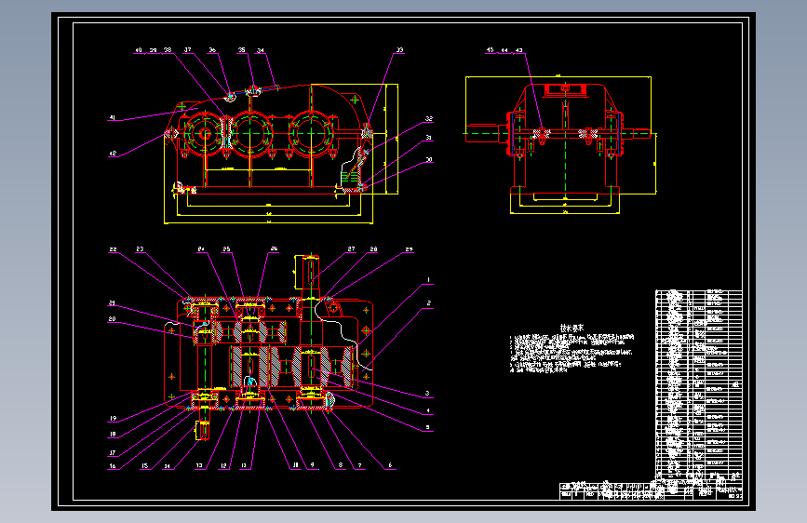Select part callout number 18

point(113,435)
